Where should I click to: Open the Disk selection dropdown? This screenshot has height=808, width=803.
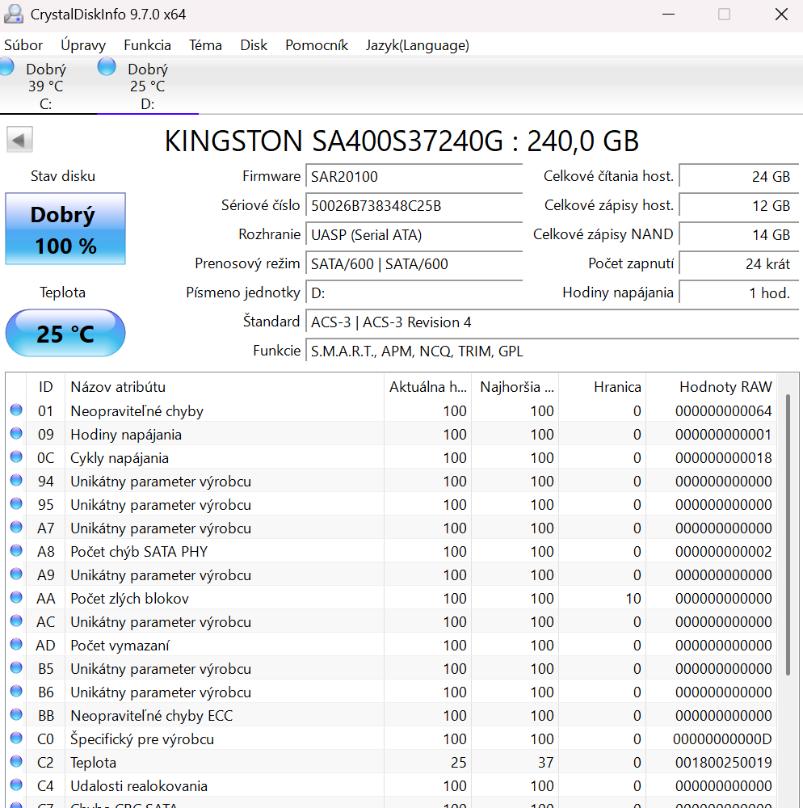tap(253, 45)
